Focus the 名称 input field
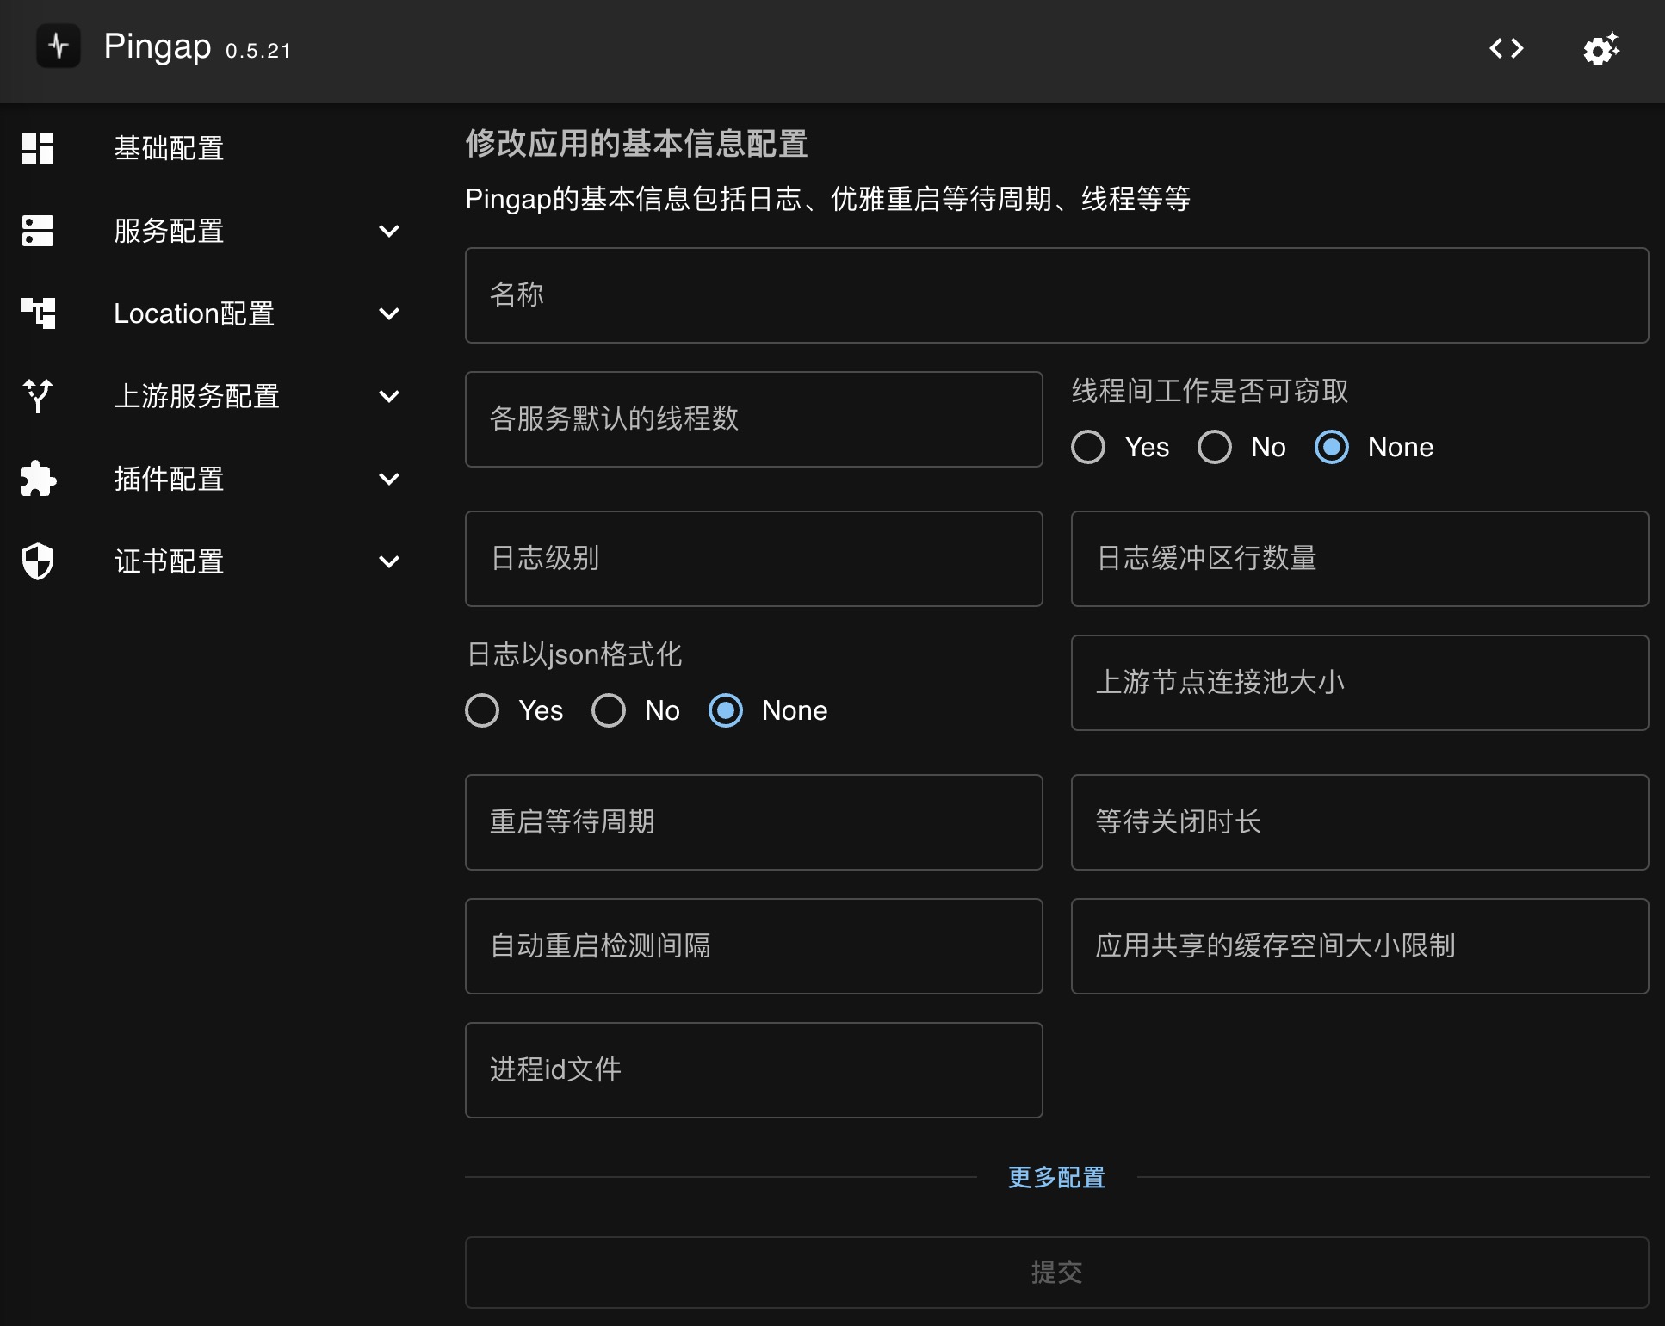The height and width of the screenshot is (1326, 1665). coord(1056,295)
